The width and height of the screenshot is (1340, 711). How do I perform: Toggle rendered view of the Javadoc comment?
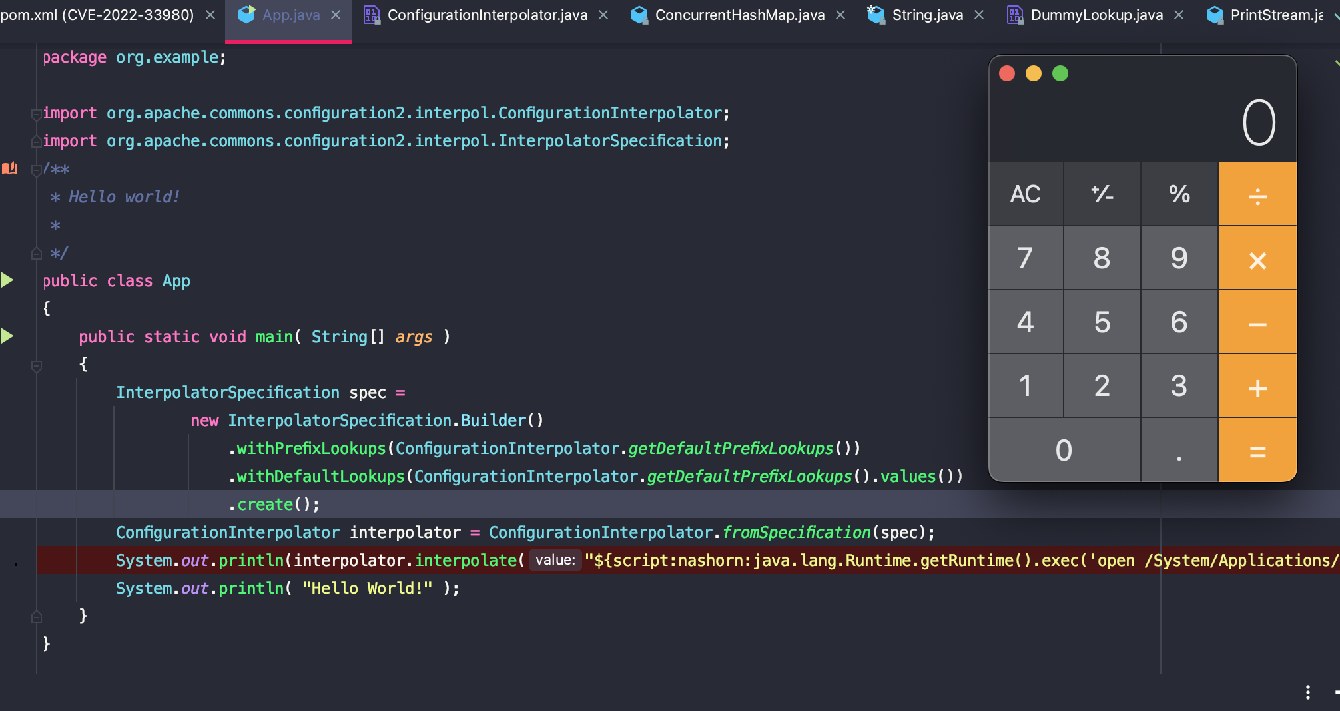pyautogui.click(x=9, y=168)
